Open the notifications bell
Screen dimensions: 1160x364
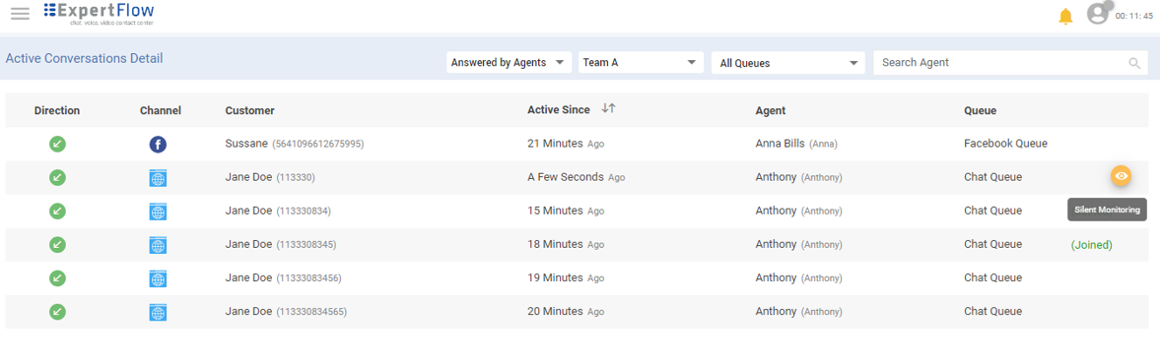(1065, 16)
